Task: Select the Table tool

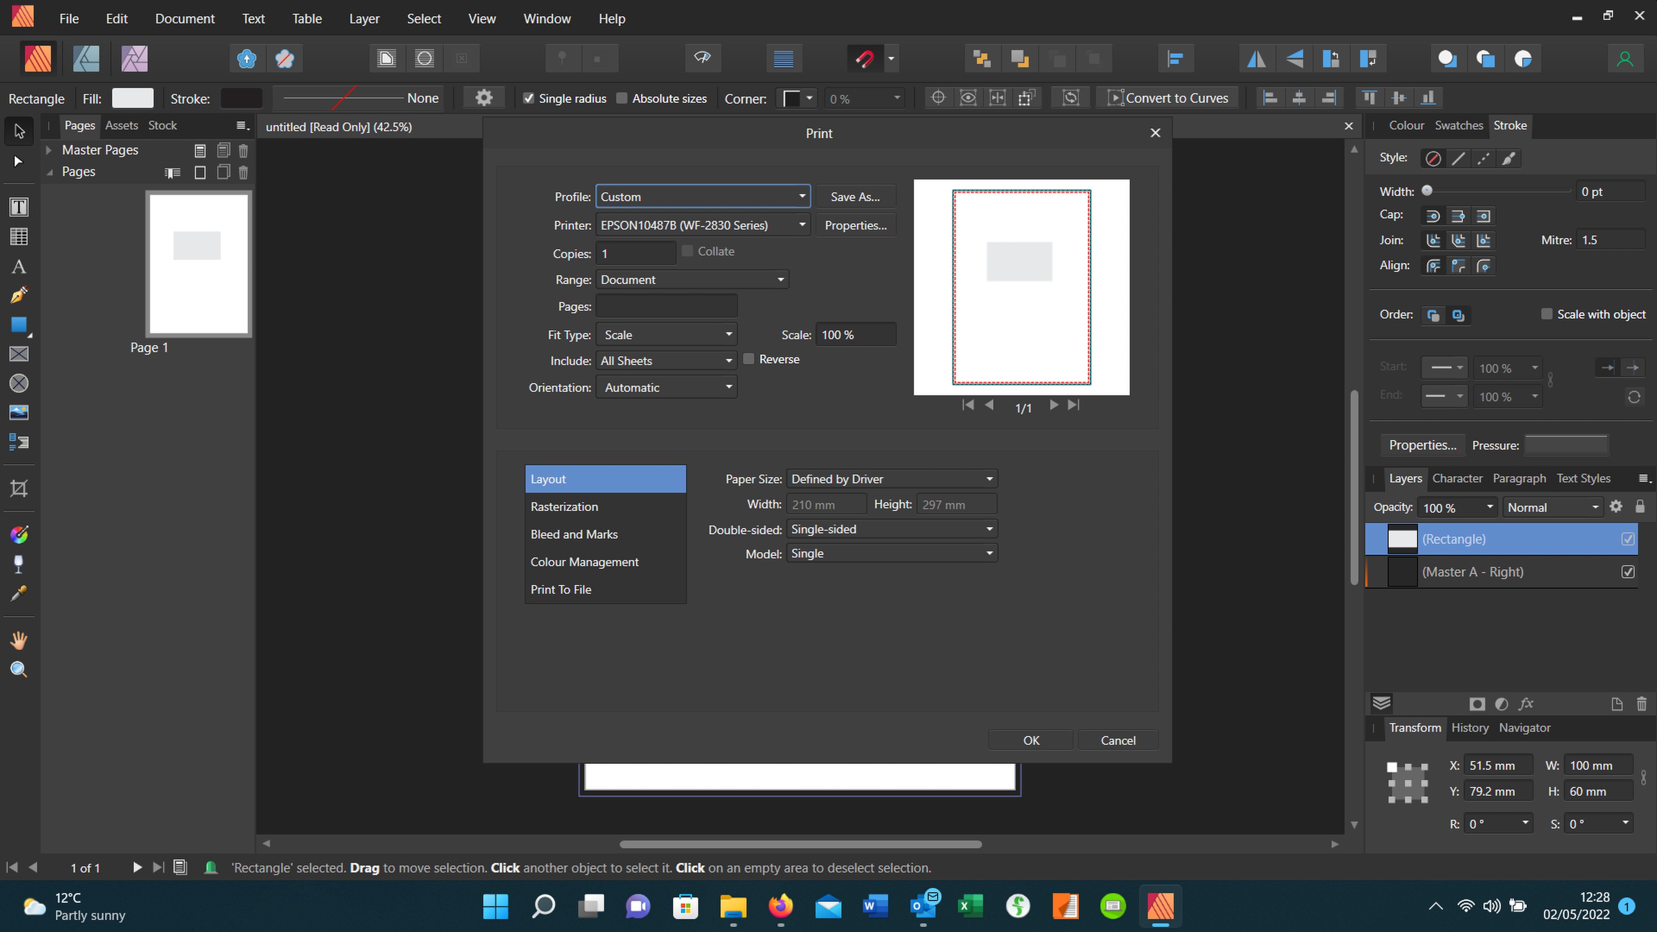Action: pos(19,237)
